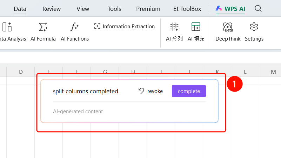Switch to the Review tab
The width and height of the screenshot is (281, 158).
52,9
